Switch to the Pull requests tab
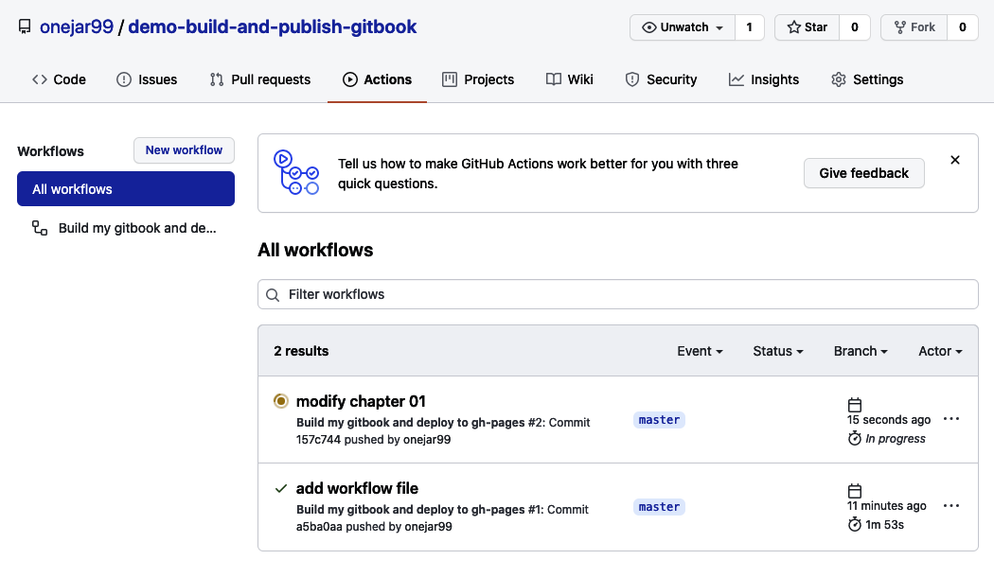The height and width of the screenshot is (577, 994). click(x=260, y=79)
